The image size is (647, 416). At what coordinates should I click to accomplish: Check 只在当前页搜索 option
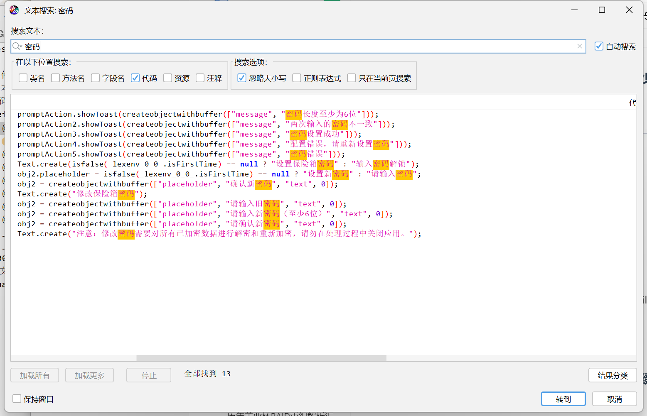[x=352, y=78]
